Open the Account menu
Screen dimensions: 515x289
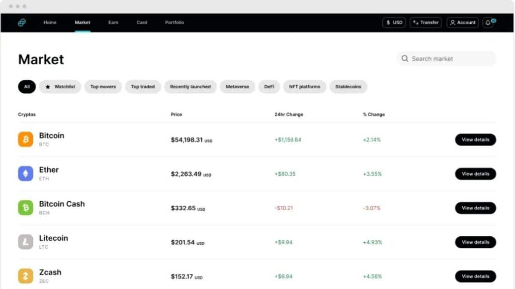463,23
